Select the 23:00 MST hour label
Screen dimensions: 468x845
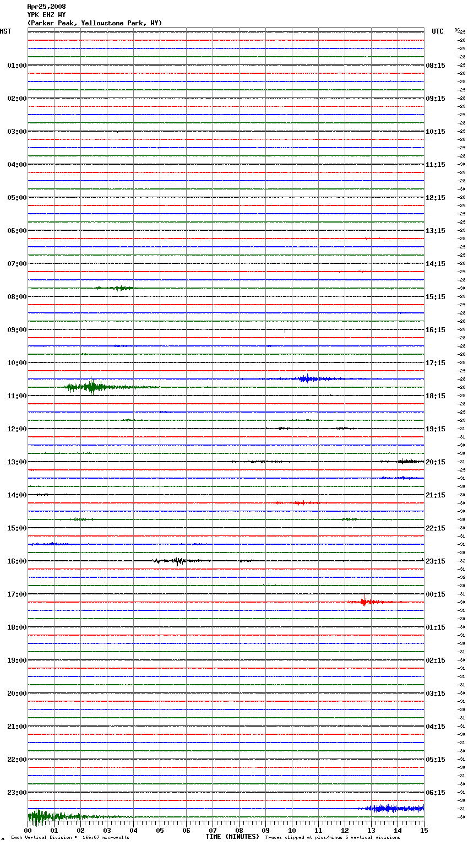point(17,793)
